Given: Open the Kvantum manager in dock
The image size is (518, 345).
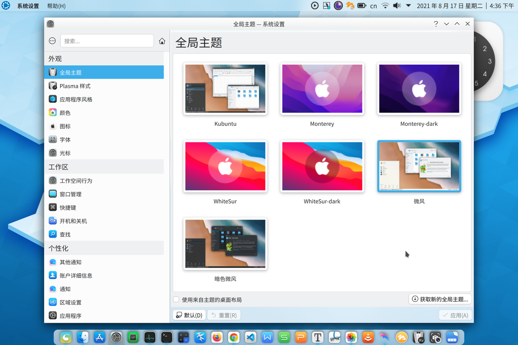Looking at the screenshot, I should click(418, 337).
